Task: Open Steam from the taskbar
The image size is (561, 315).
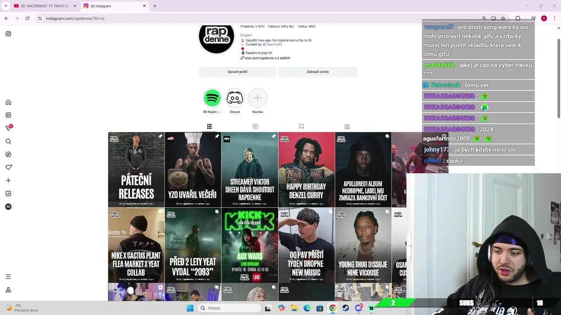Action: coord(345,308)
